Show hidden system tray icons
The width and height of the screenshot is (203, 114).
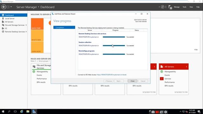(180, 111)
